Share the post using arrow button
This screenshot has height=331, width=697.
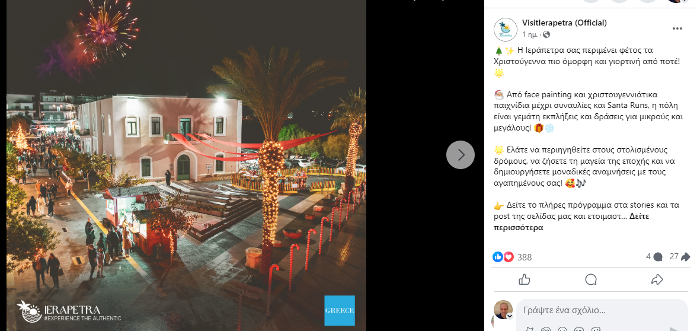[x=657, y=279]
